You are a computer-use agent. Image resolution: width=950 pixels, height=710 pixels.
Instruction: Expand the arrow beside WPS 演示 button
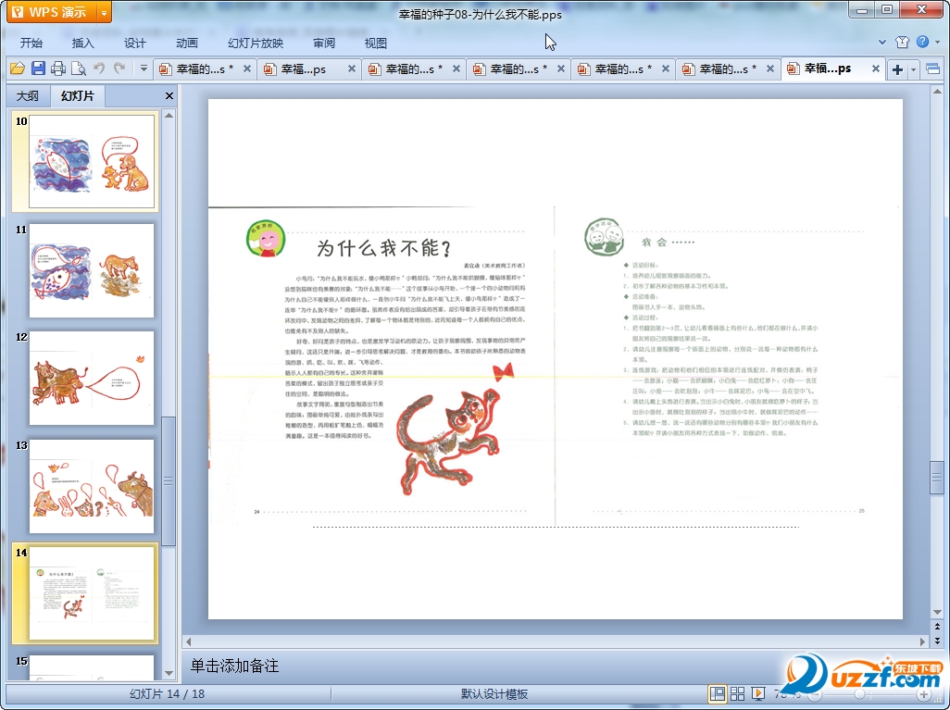[105, 12]
